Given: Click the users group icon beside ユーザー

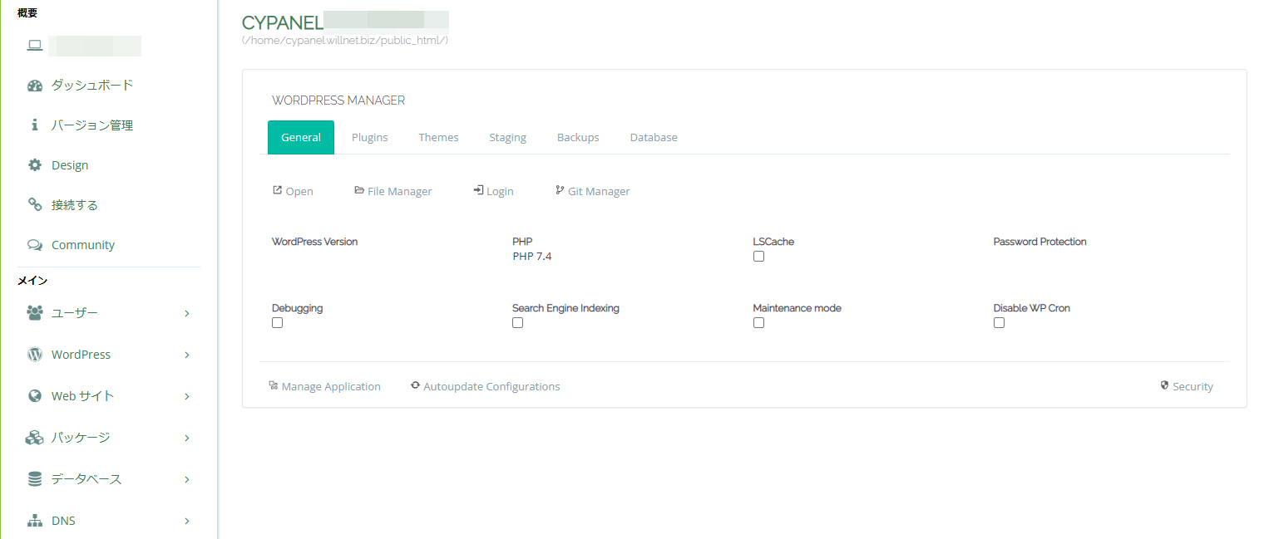Looking at the screenshot, I should (x=34, y=313).
